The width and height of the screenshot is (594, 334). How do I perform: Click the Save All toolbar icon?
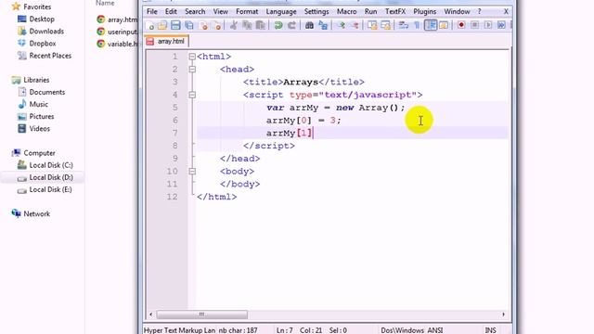188,25
